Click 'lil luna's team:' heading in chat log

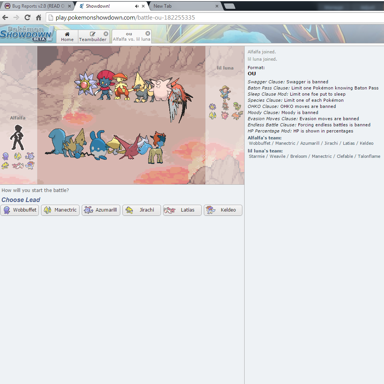tap(265, 151)
